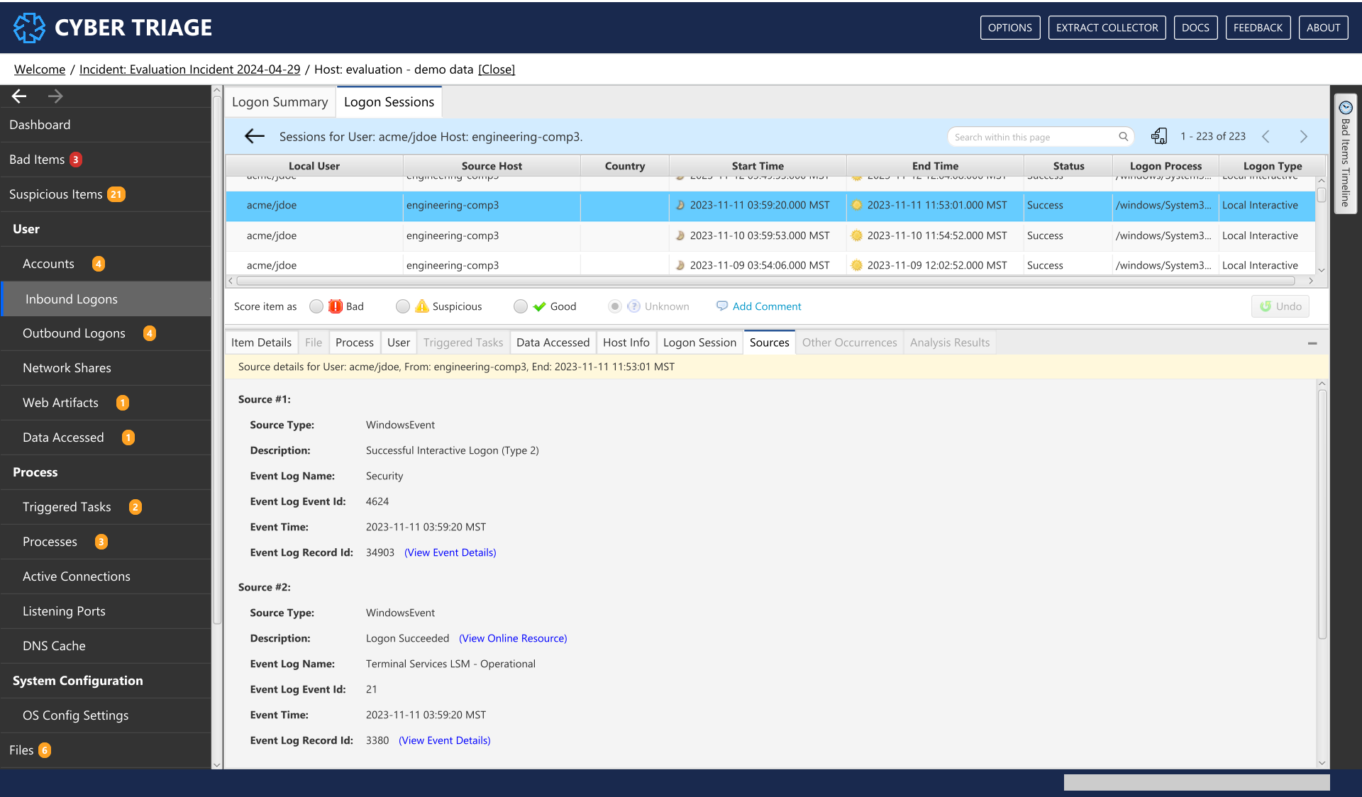Click the View Event Details link Source 1
The width and height of the screenshot is (1362, 797).
pyautogui.click(x=449, y=552)
